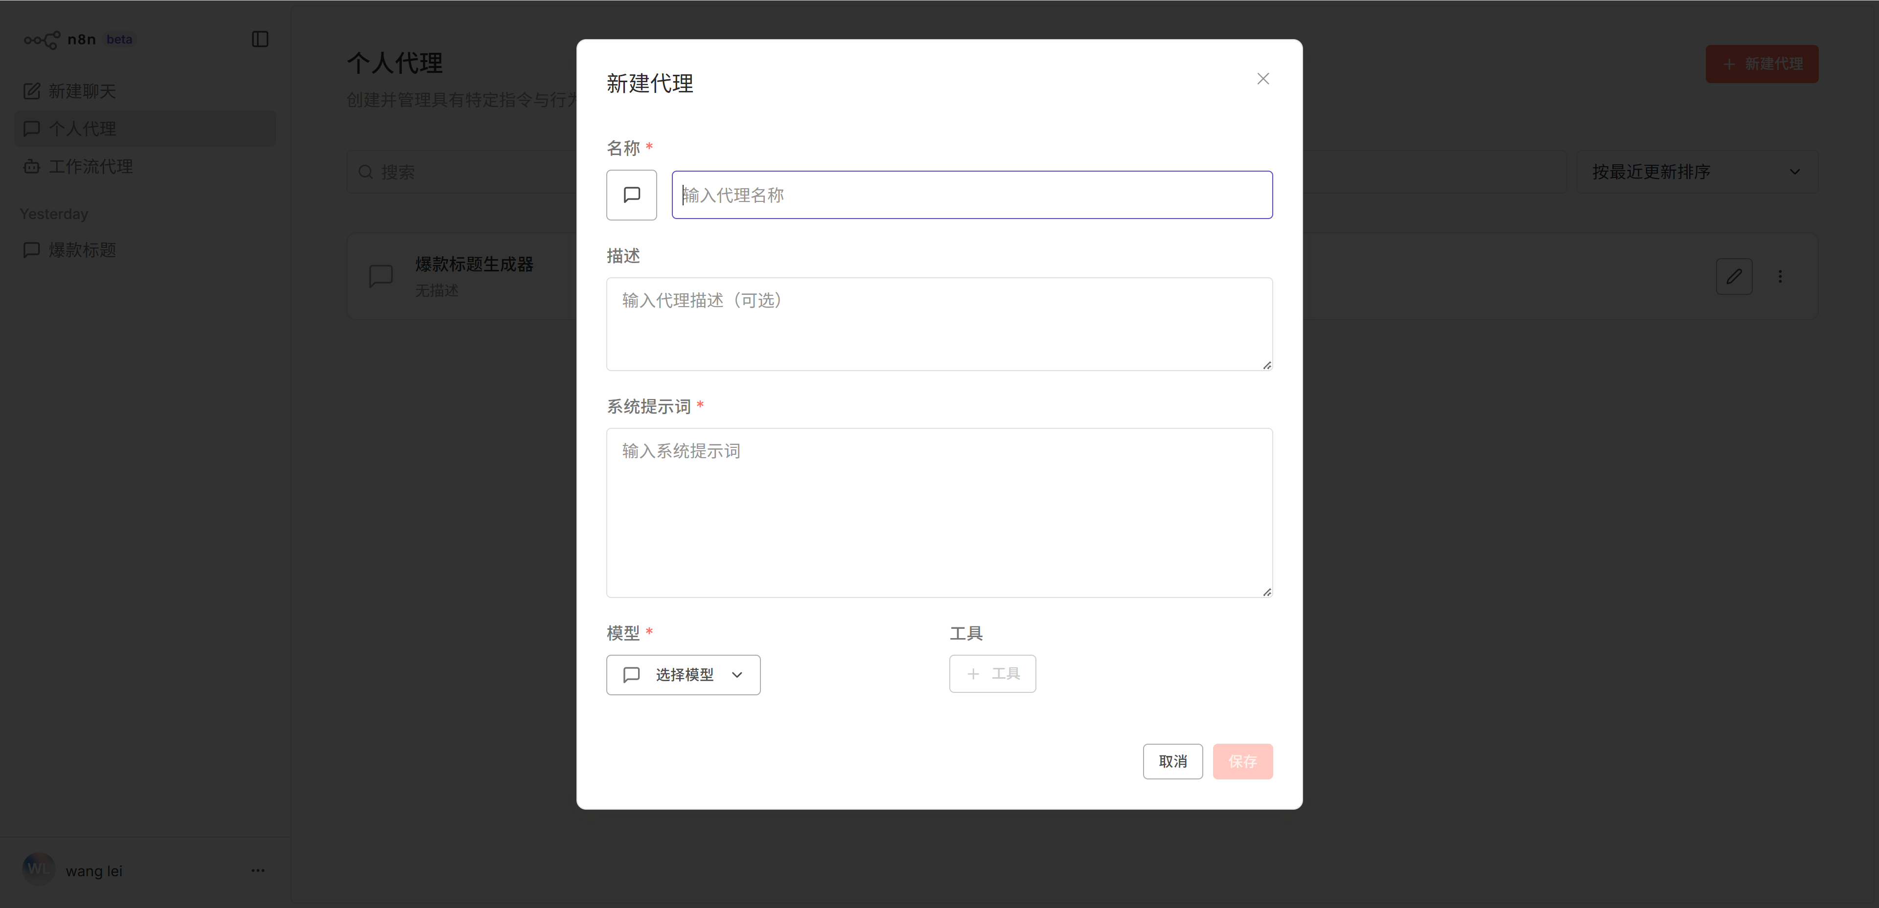Viewport: 1879px width, 908px height.
Task: Open three-dot menu for 爆款标题生成器
Action: point(1780,276)
